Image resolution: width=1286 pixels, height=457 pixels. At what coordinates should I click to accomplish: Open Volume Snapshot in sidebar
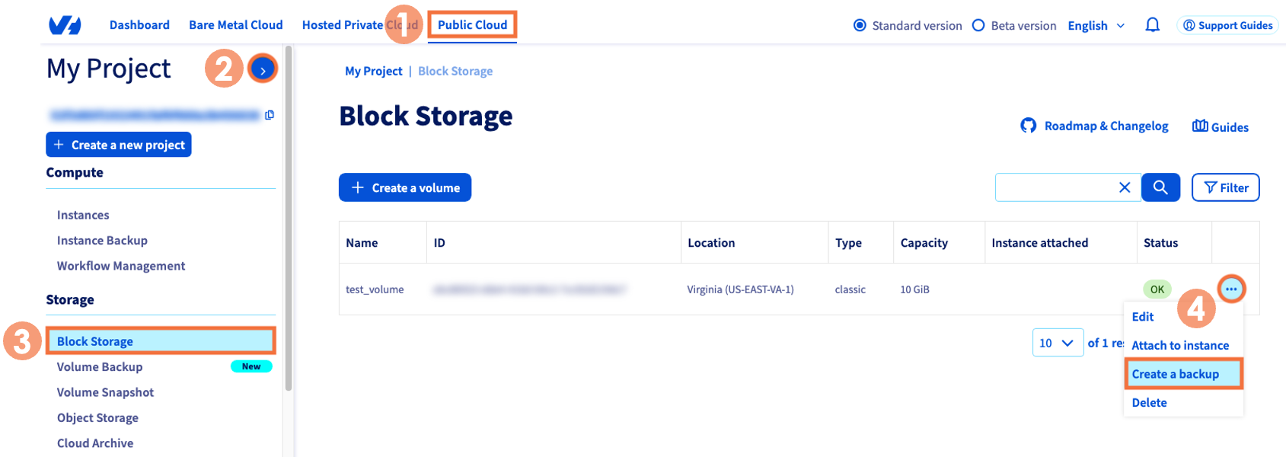point(105,392)
